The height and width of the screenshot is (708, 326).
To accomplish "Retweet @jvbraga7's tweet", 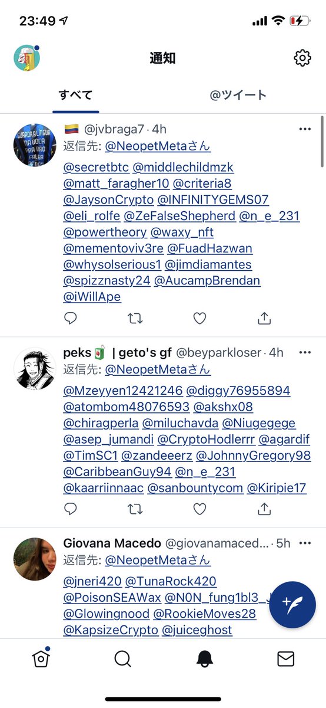I will tap(135, 319).
